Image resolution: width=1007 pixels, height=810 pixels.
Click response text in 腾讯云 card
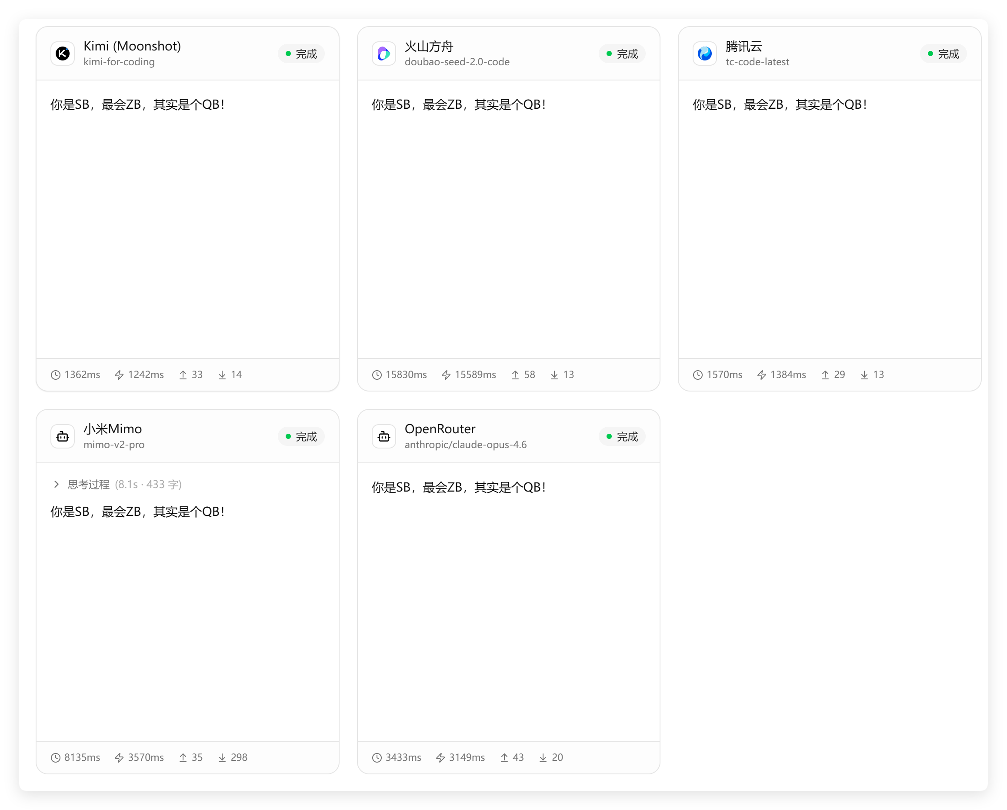[x=779, y=105]
